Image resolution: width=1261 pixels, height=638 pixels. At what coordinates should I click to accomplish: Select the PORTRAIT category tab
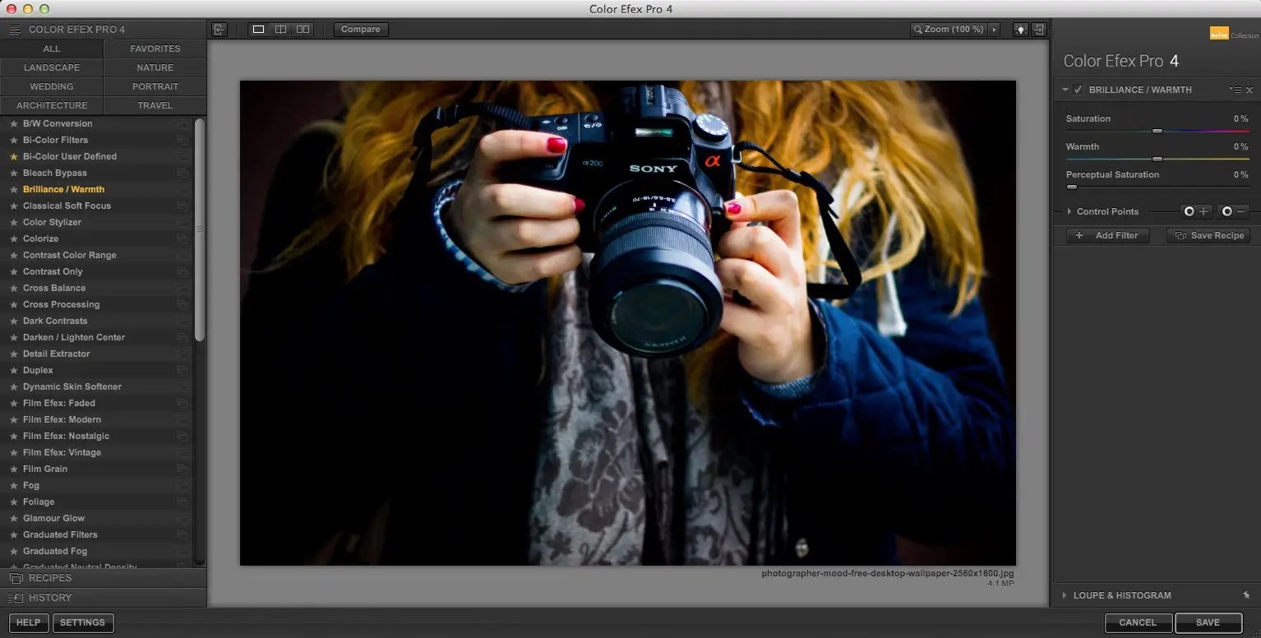coord(155,86)
